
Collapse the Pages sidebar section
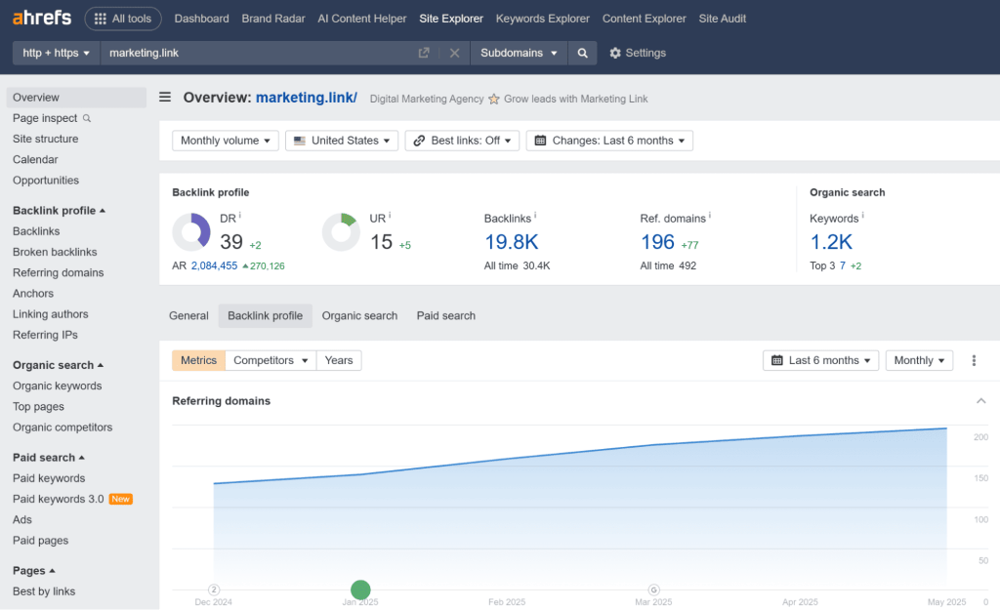pos(34,571)
